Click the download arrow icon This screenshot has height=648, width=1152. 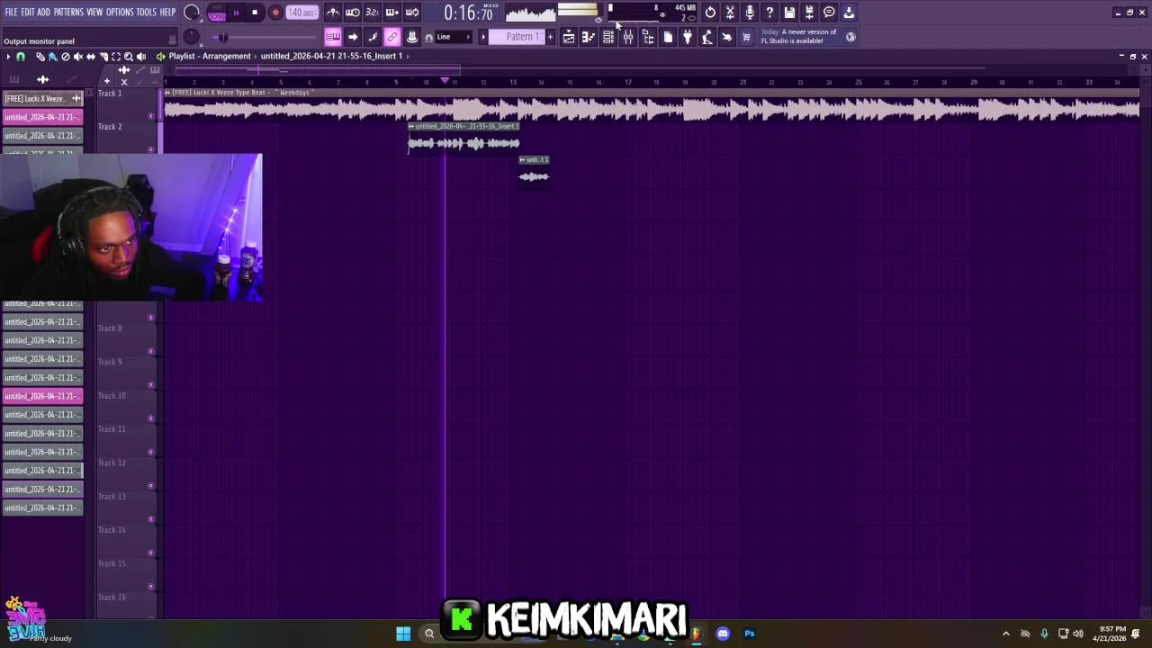click(x=849, y=13)
